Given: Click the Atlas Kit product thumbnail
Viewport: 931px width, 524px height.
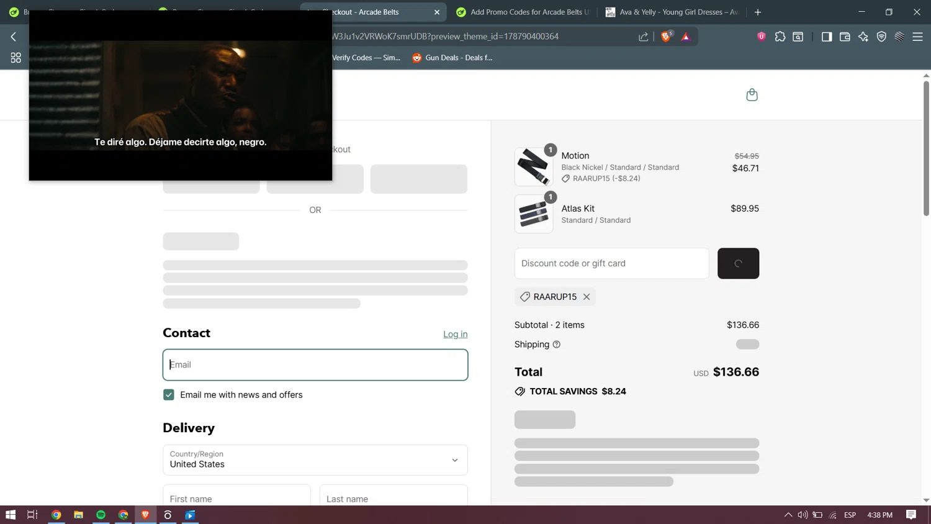Looking at the screenshot, I should coord(534,214).
